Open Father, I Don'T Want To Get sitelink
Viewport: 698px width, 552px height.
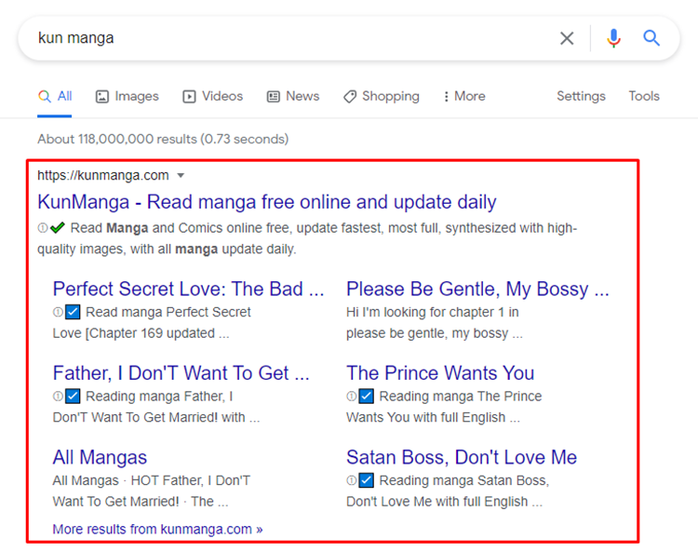(x=181, y=373)
